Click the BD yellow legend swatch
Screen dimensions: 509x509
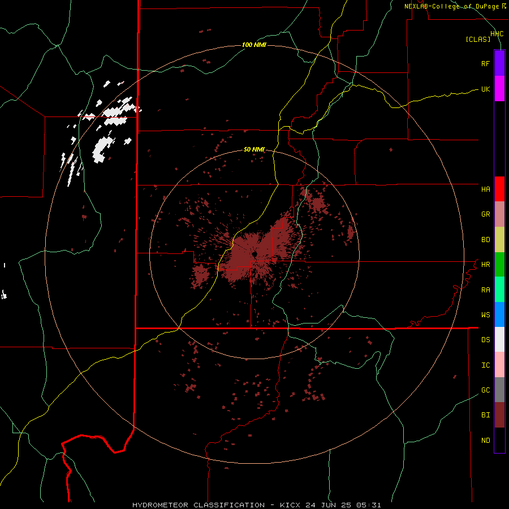tap(499, 240)
